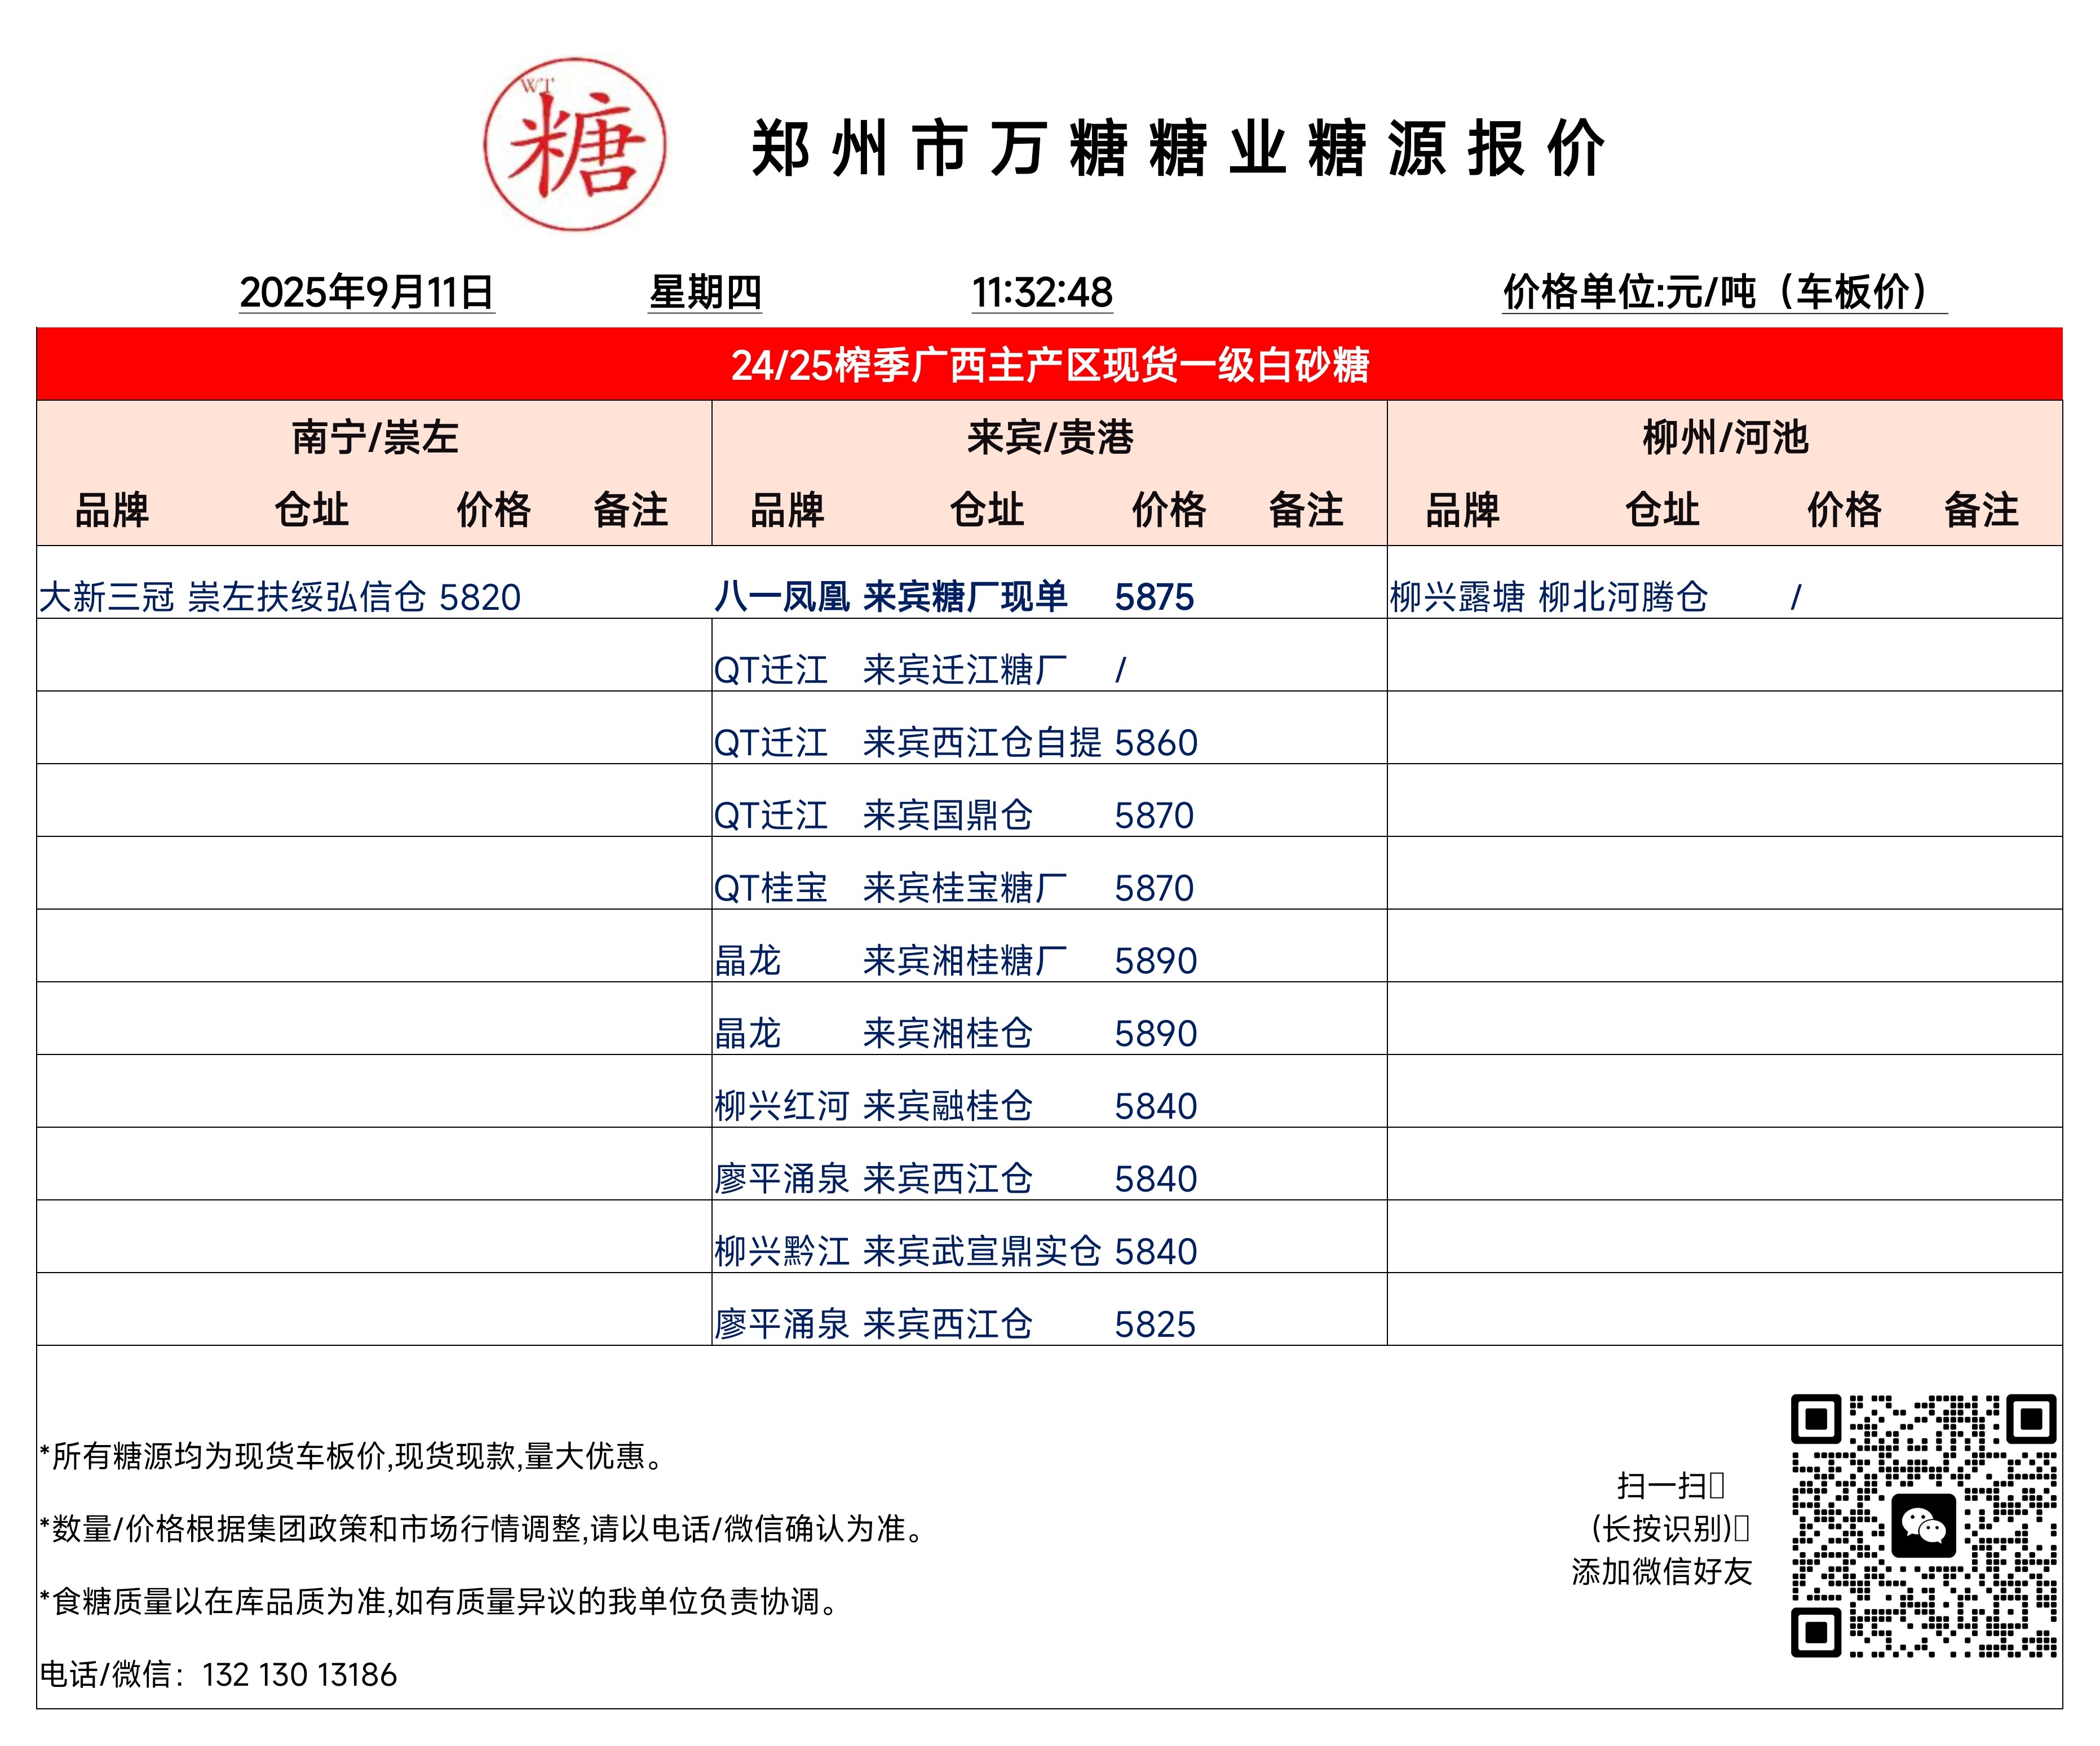Select the 柳州/河池 region header
The width and height of the screenshot is (2100, 1746).
tap(1724, 438)
